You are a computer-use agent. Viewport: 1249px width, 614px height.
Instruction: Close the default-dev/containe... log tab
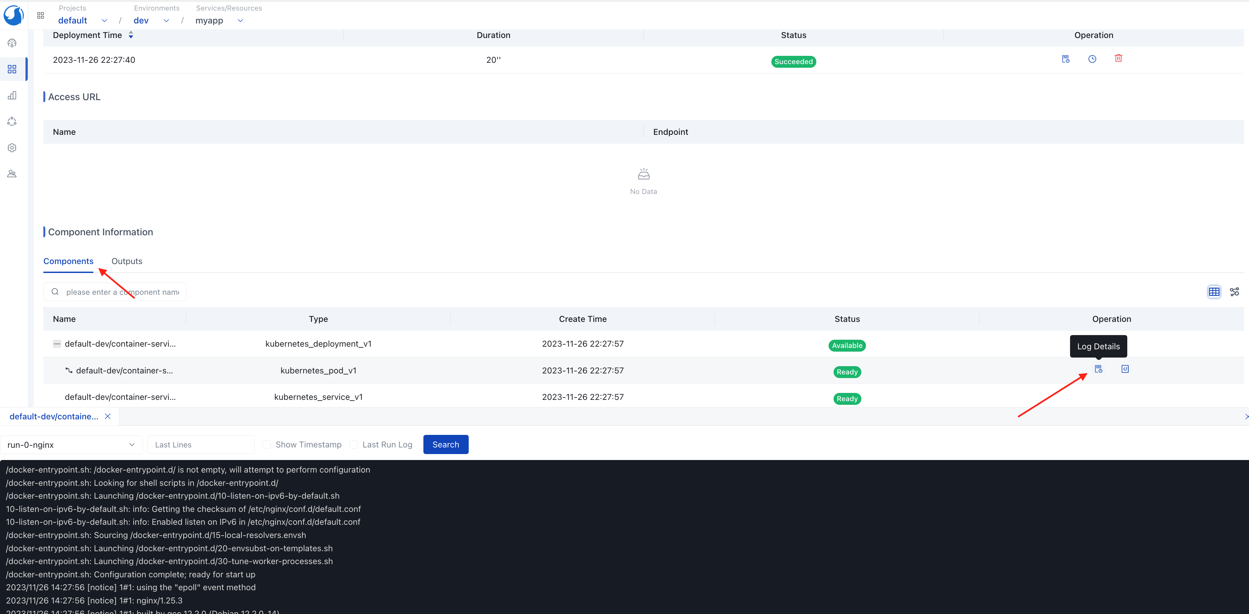[108, 416]
